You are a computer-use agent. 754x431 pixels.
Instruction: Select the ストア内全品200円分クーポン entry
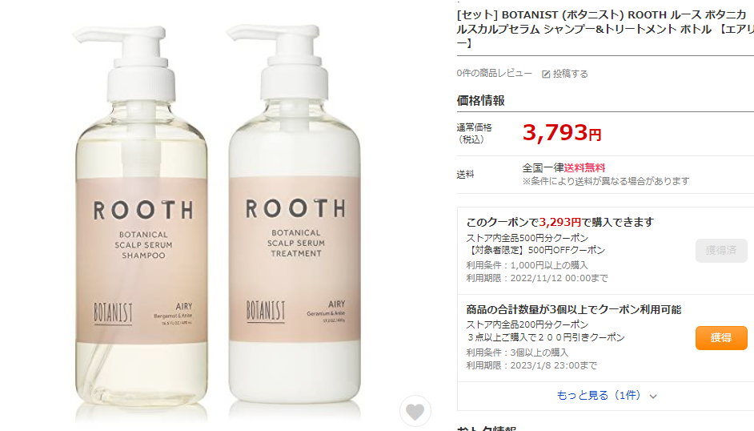coord(527,324)
